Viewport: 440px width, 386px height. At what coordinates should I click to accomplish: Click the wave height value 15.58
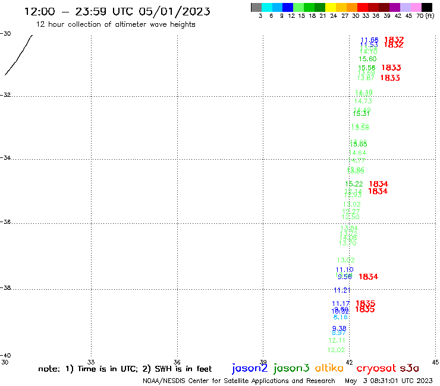[366, 68]
